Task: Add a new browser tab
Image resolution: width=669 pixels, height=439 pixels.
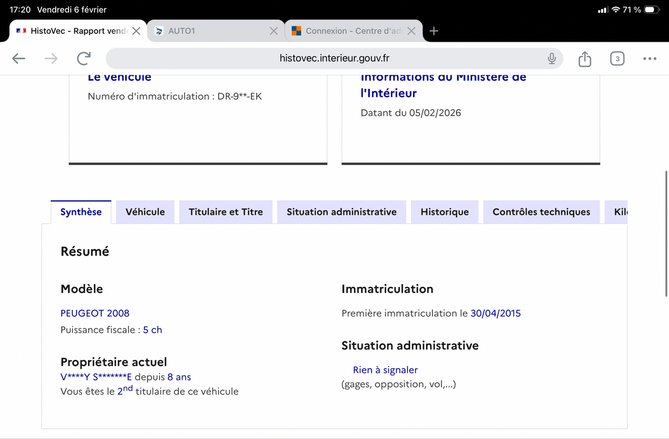Action: coord(434,31)
